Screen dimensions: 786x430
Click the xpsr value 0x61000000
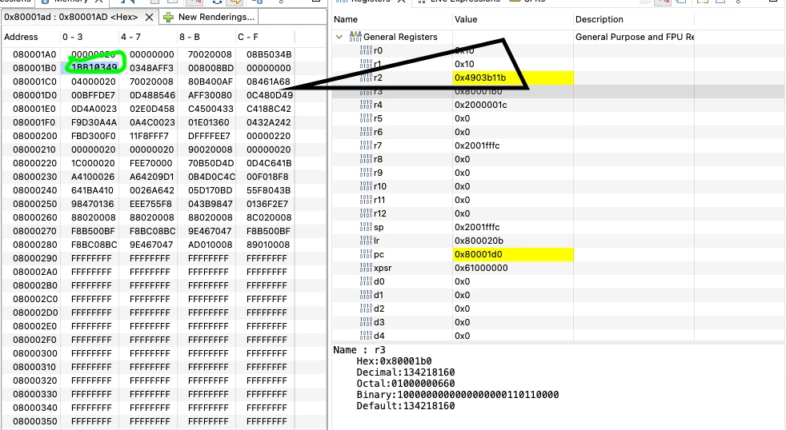(x=481, y=268)
